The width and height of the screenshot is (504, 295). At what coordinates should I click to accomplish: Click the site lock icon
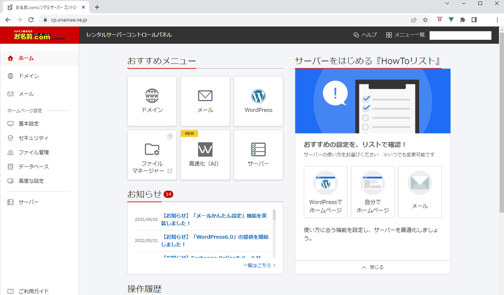tap(45, 20)
